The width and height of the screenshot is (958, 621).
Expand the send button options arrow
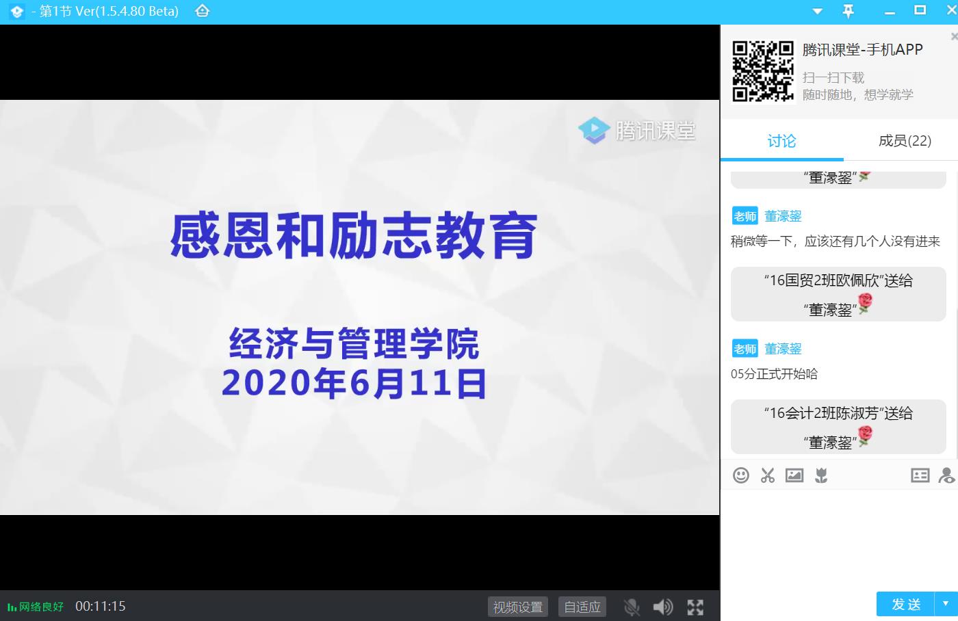pyautogui.click(x=946, y=604)
